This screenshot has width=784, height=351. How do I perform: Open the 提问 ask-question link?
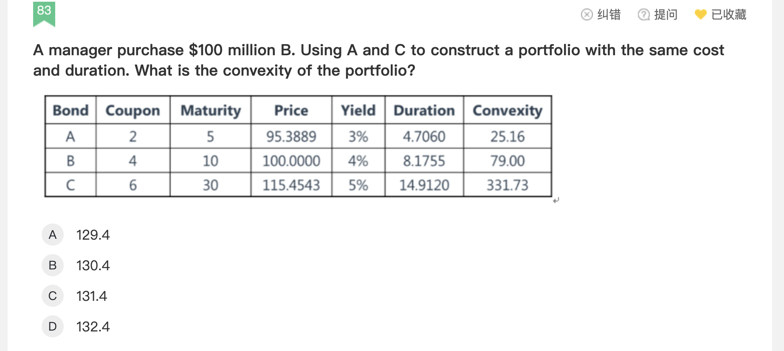(666, 15)
